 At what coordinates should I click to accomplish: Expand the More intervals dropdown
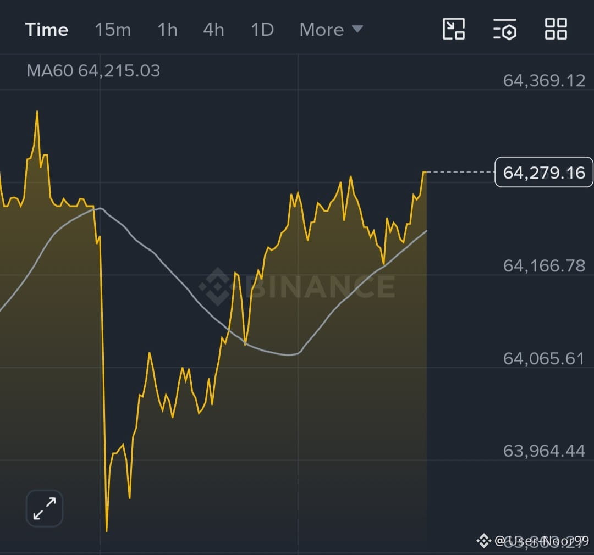(x=331, y=30)
